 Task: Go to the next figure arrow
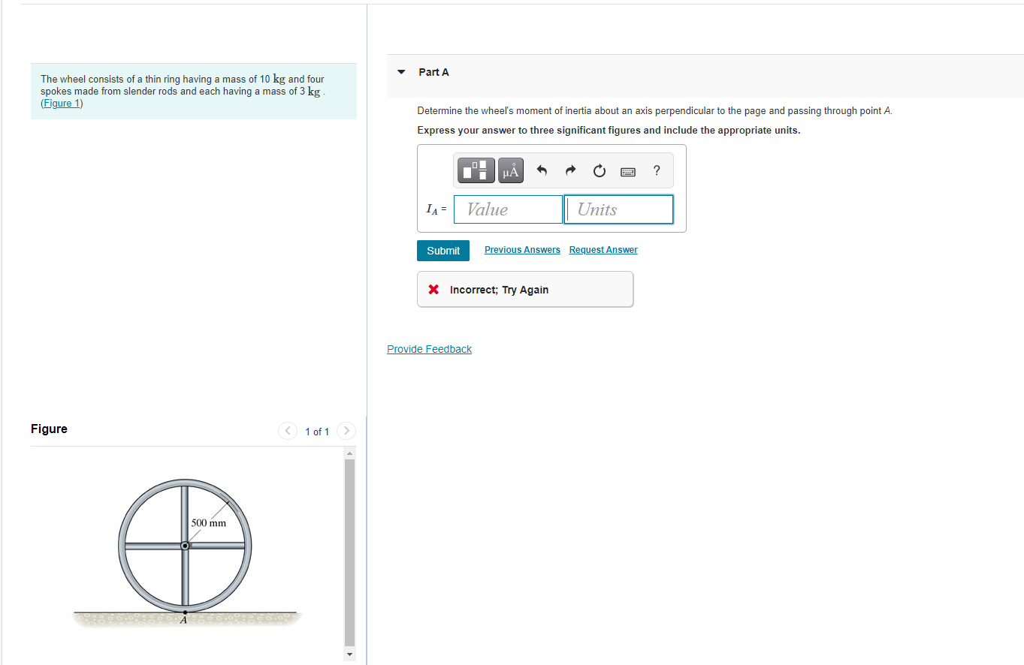346,431
